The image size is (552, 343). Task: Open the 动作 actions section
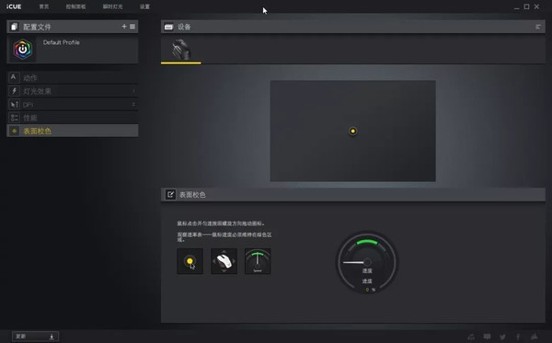[x=73, y=78]
